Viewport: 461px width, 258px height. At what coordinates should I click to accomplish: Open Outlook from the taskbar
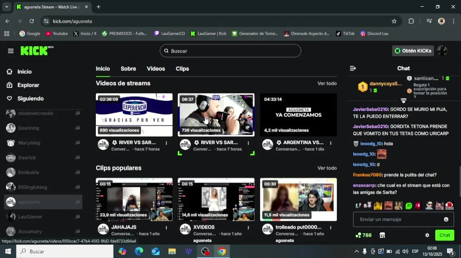point(155,251)
